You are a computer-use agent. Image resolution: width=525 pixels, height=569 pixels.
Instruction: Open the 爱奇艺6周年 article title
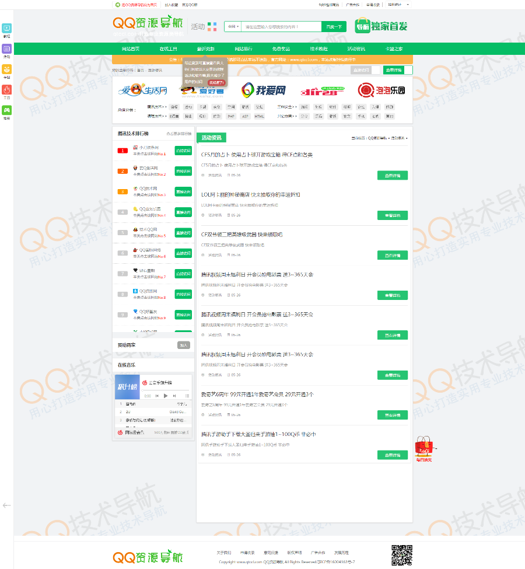click(257, 394)
